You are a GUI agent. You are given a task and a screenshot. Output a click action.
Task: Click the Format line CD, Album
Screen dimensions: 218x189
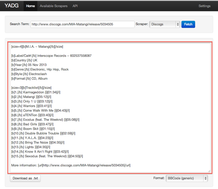(29, 79)
